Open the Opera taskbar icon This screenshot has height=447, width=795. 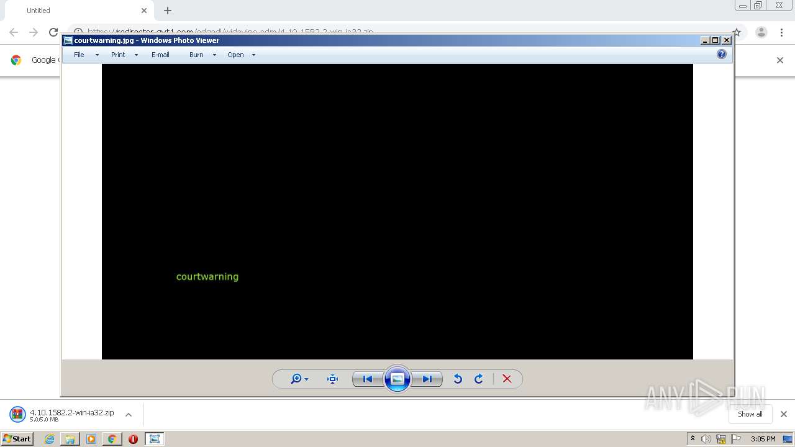(133, 439)
